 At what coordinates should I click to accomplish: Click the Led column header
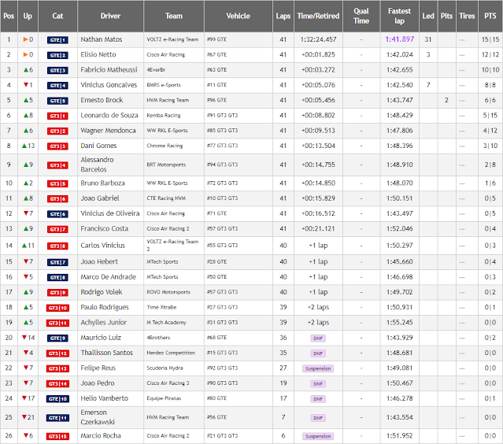click(428, 16)
